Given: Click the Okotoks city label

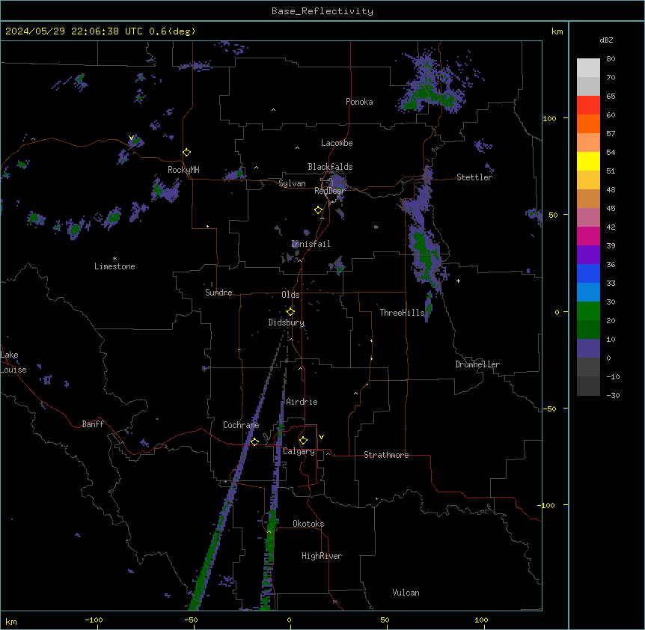Looking at the screenshot, I should [308, 524].
